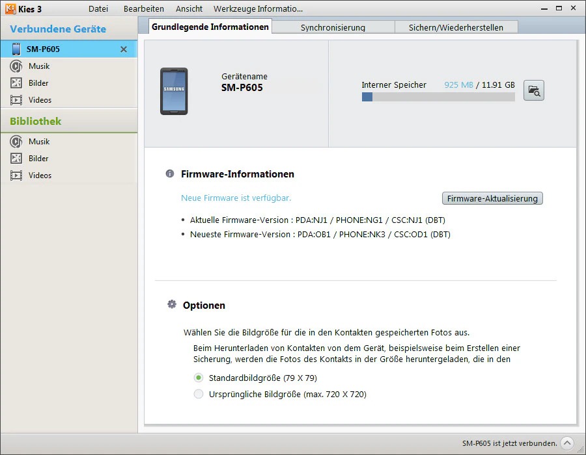This screenshot has height=455, width=586.
Task: Select Ursprüngliche Bildgröße (max. 720 X 720)
Action: tap(199, 394)
